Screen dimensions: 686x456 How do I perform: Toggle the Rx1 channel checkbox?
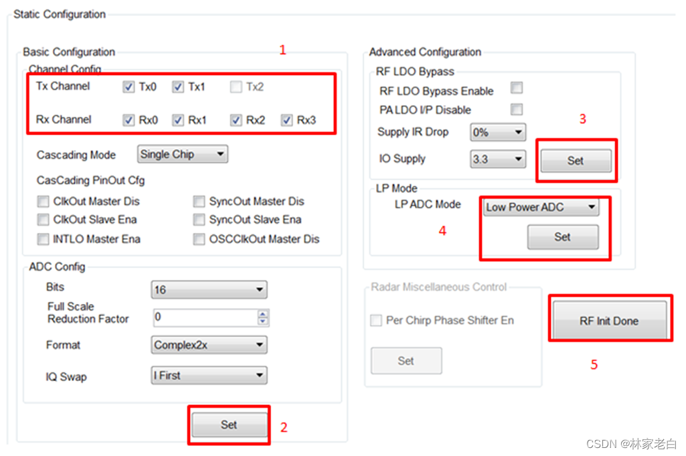[x=179, y=120]
